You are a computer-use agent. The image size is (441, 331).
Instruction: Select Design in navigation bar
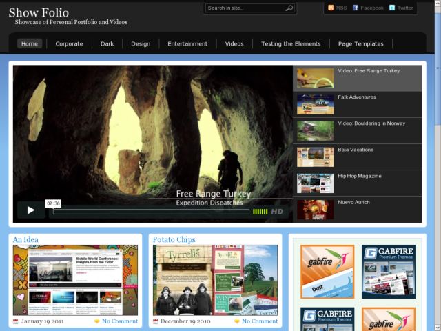click(x=141, y=43)
